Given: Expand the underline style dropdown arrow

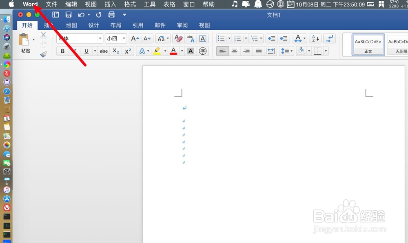Looking at the screenshot, I should [95, 51].
